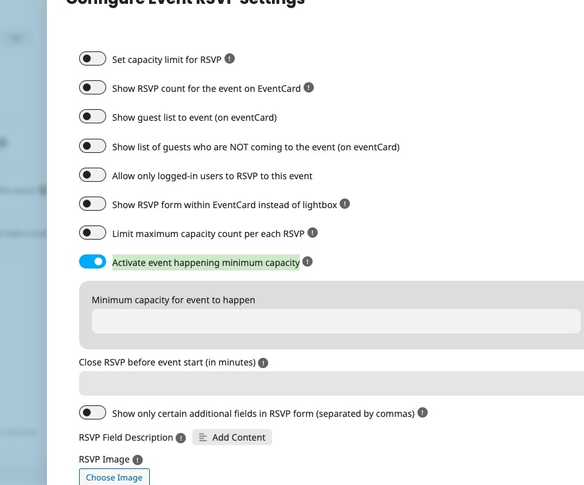Toggle Limit maximum capacity count per each RSVP
The image size is (584, 485).
point(93,233)
